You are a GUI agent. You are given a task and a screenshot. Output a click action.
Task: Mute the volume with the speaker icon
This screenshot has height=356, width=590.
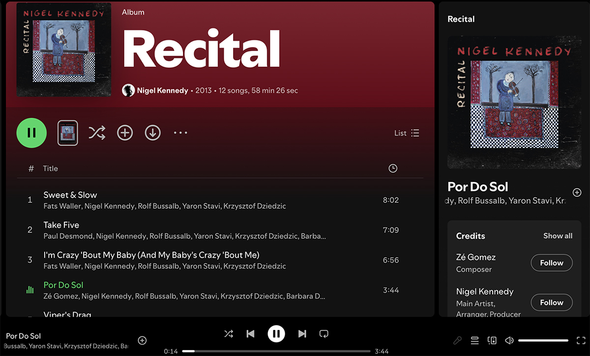tap(509, 340)
